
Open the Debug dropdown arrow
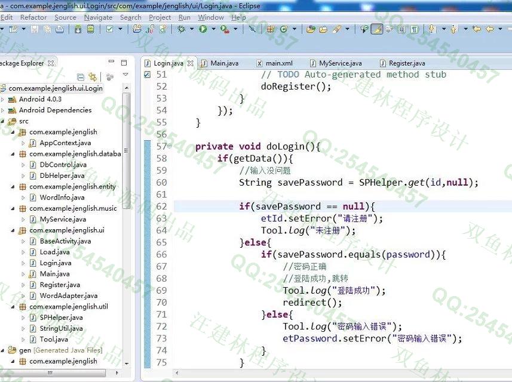tap(192, 29)
